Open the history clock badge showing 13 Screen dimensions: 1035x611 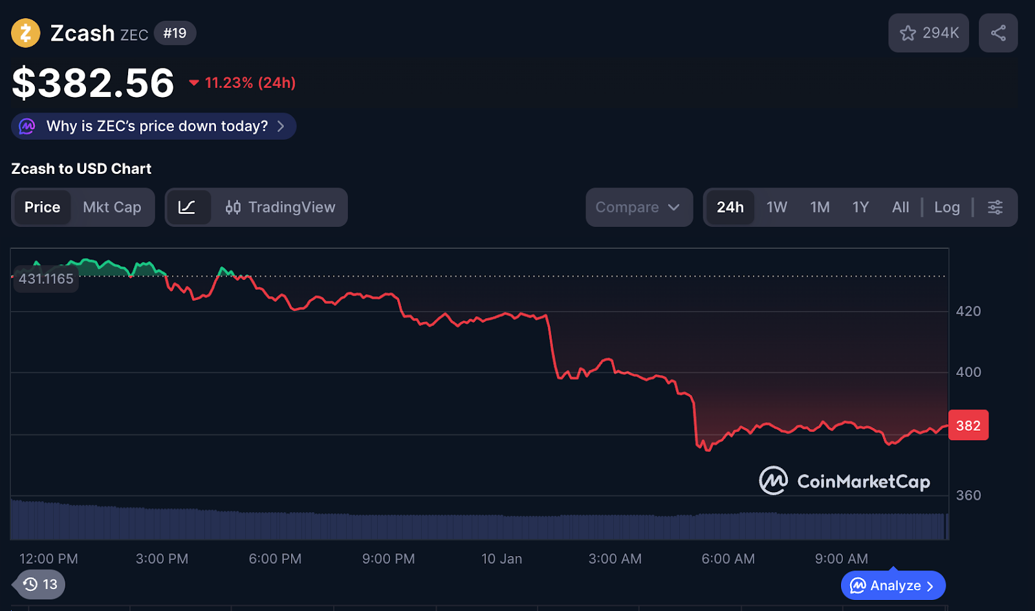point(40,584)
